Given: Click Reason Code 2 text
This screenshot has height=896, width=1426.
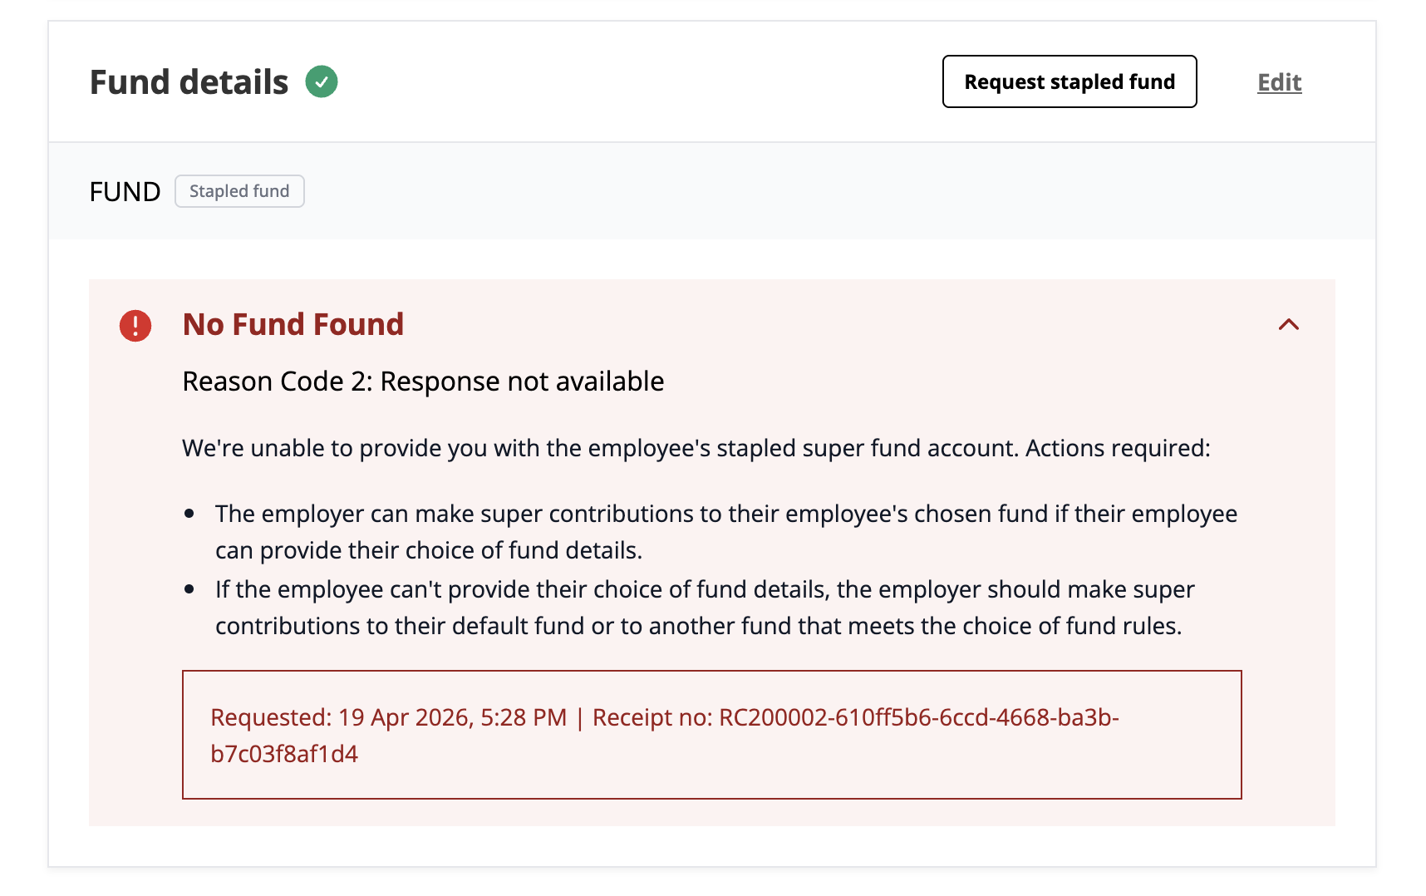Looking at the screenshot, I should pos(423,382).
